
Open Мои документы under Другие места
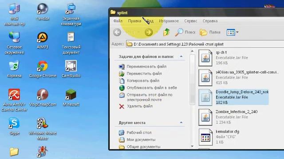141,140
